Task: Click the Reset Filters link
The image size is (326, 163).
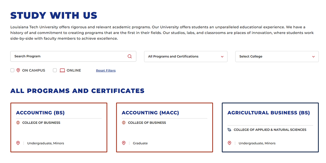Action: point(106,70)
